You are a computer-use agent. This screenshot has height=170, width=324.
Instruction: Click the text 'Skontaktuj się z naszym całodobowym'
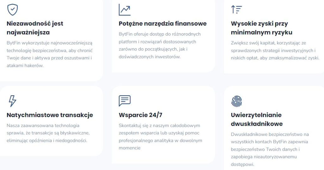tap(159, 126)
